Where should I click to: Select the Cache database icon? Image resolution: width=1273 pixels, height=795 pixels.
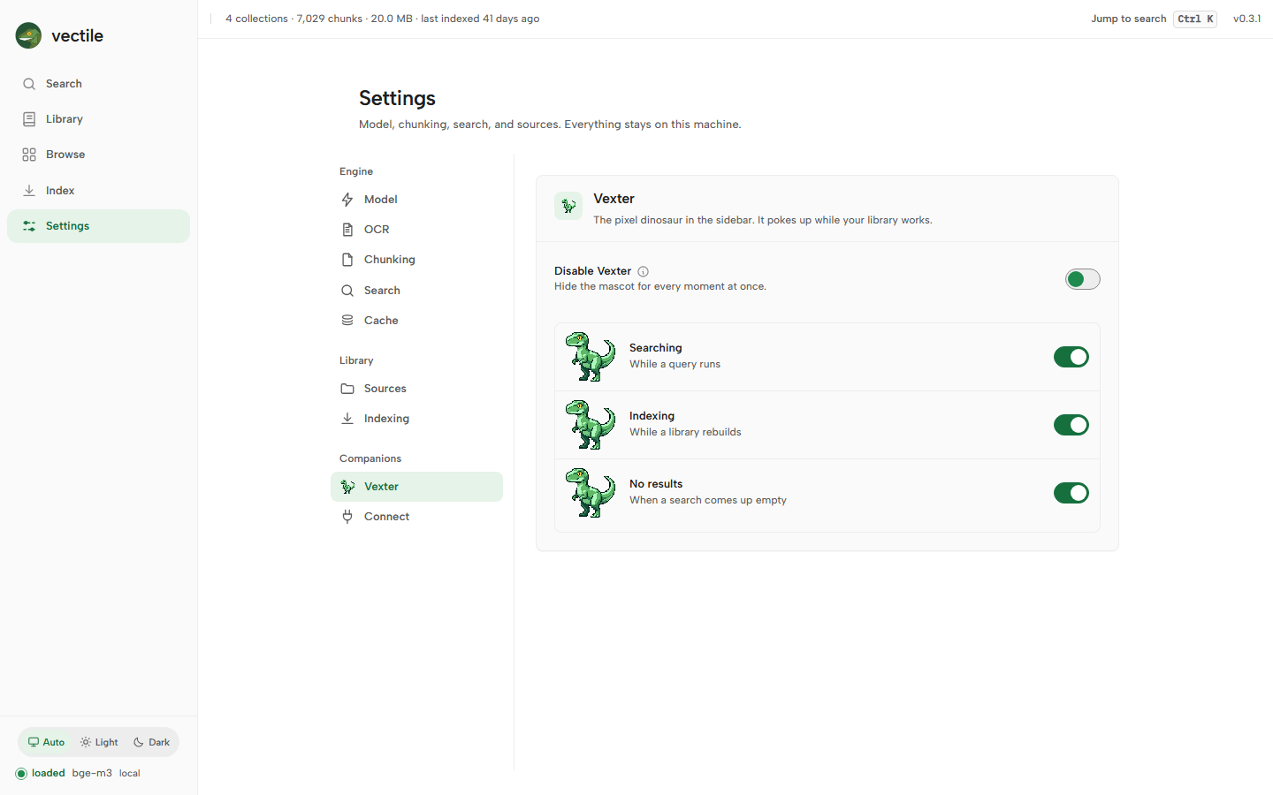347,321
